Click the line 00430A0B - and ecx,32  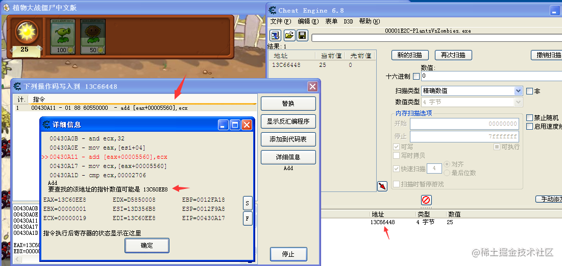(x=87, y=138)
